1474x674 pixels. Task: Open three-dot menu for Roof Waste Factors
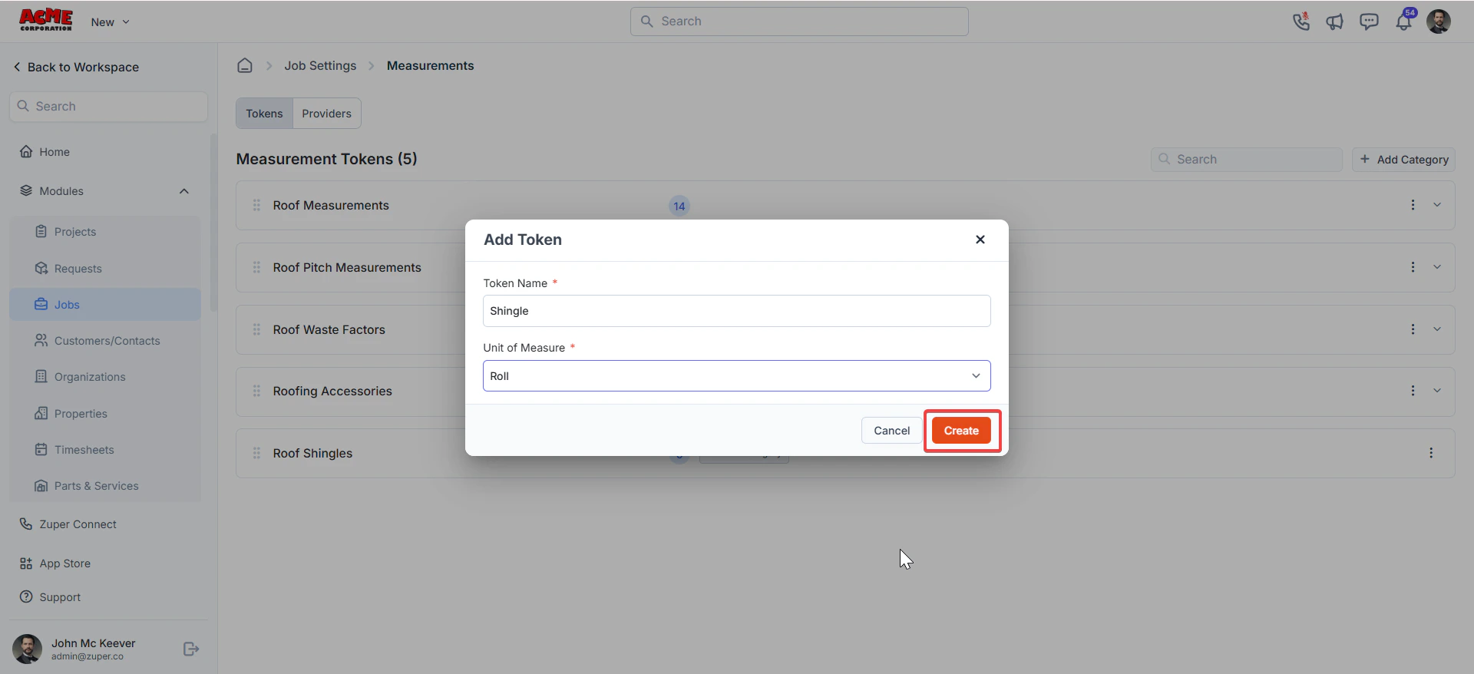click(x=1413, y=329)
